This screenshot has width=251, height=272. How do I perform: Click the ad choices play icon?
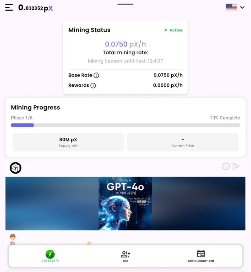[x=236, y=166]
